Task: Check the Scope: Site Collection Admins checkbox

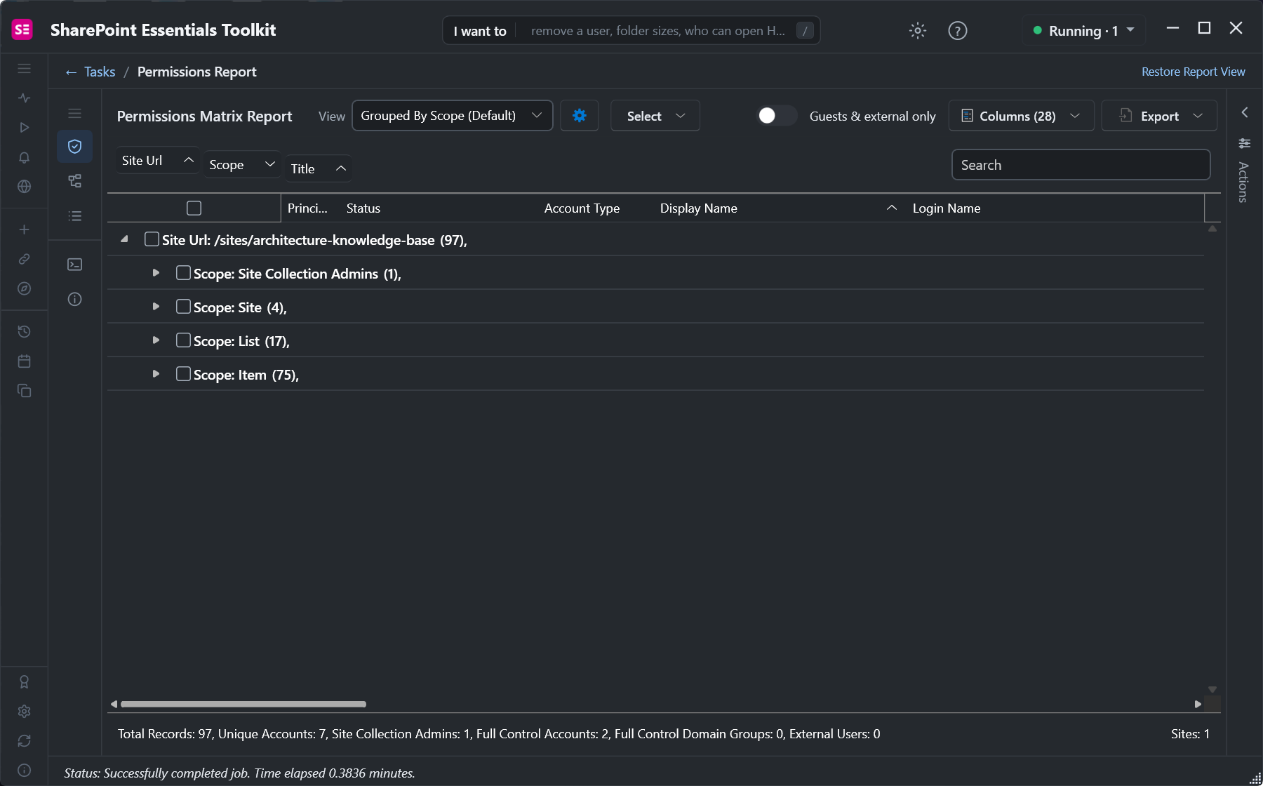Action: 183,273
